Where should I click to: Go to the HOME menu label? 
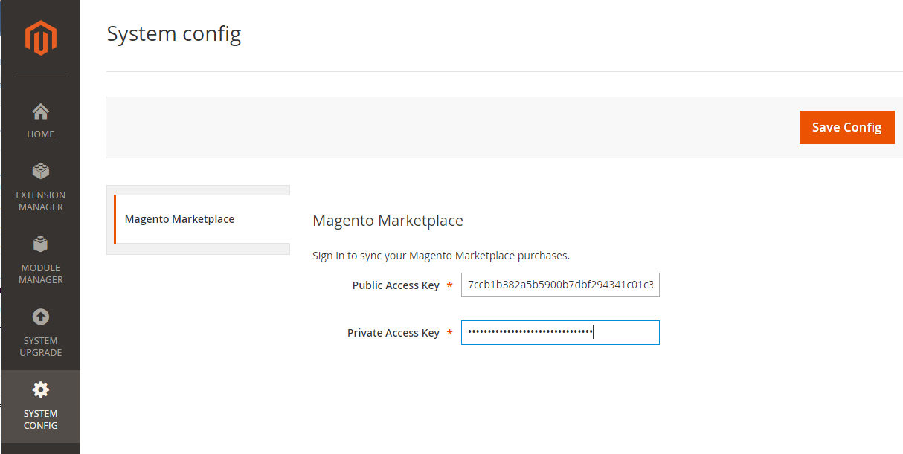pos(40,134)
